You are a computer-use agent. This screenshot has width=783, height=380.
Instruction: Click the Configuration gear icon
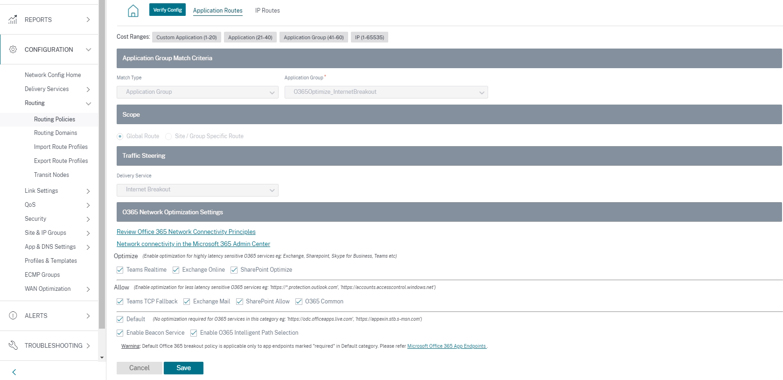pyautogui.click(x=13, y=49)
